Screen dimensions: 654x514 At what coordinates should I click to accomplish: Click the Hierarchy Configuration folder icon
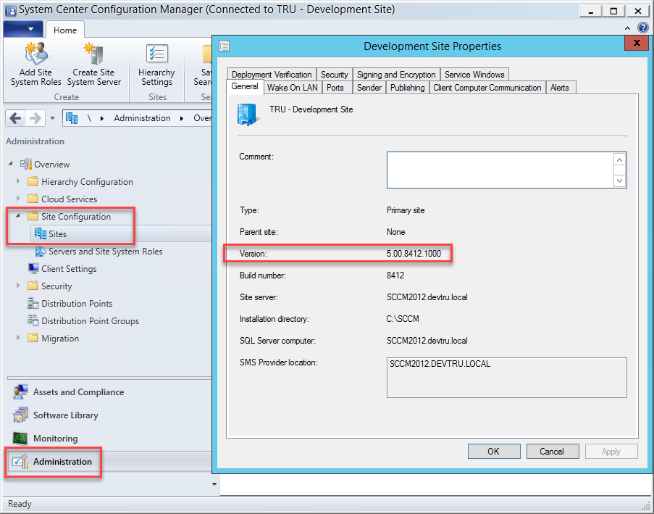pos(33,182)
